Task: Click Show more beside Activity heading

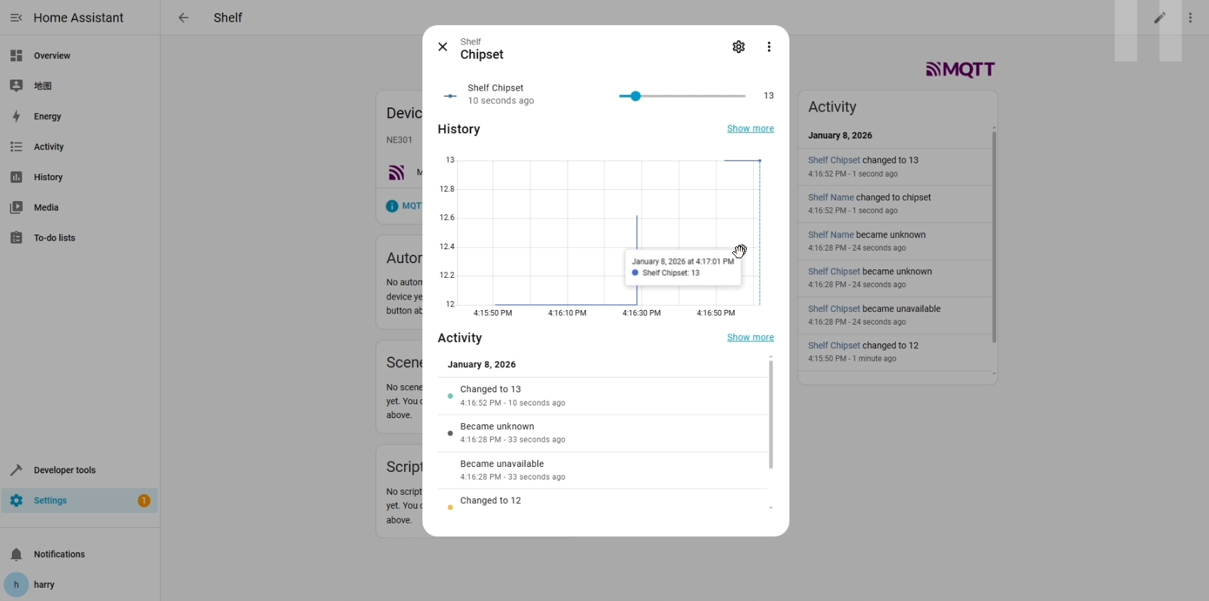Action: (750, 337)
